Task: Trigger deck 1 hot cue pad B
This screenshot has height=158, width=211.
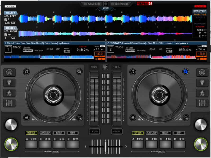Action: point(45,144)
